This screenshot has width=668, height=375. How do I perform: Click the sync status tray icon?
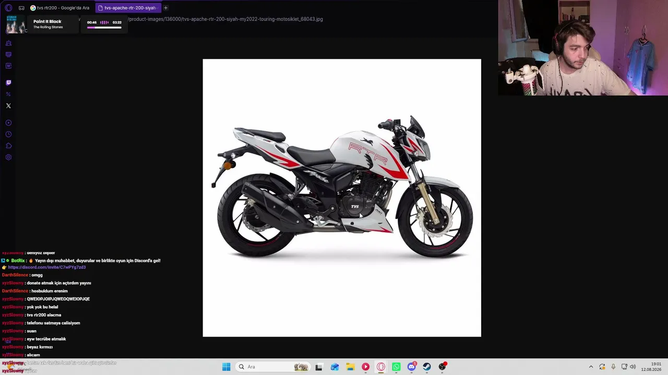tap(602, 367)
